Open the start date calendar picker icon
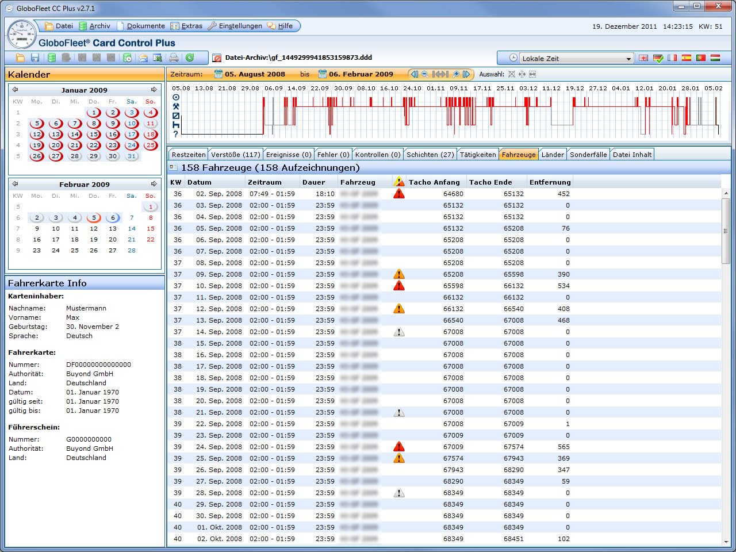736x552 pixels. coord(218,74)
